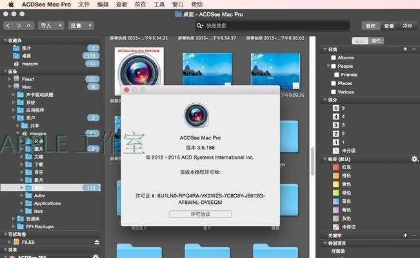420x258 pixels.
Task: Switch to the 属性 properties tab
Action: pyautogui.click(x=376, y=41)
